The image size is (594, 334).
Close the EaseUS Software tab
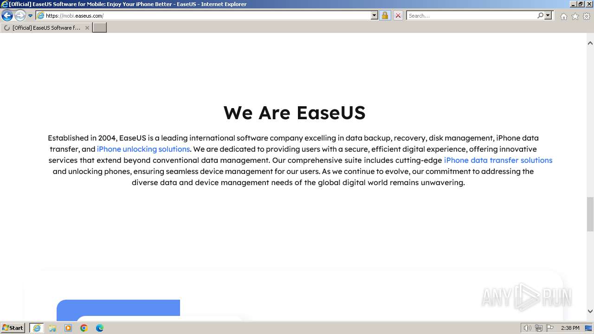(87, 28)
